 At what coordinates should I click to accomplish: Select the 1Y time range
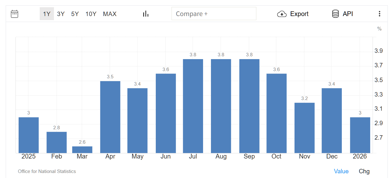tap(47, 14)
